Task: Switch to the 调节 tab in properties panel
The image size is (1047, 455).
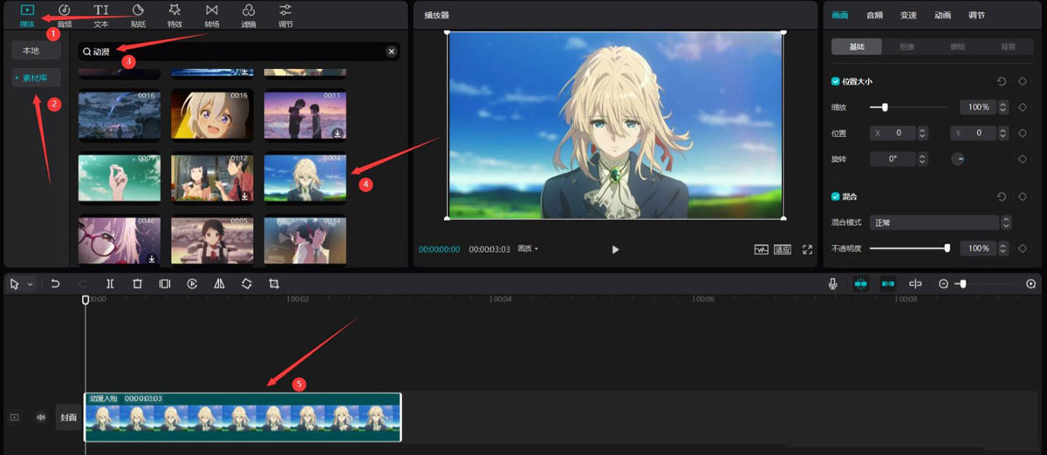Action: [976, 15]
